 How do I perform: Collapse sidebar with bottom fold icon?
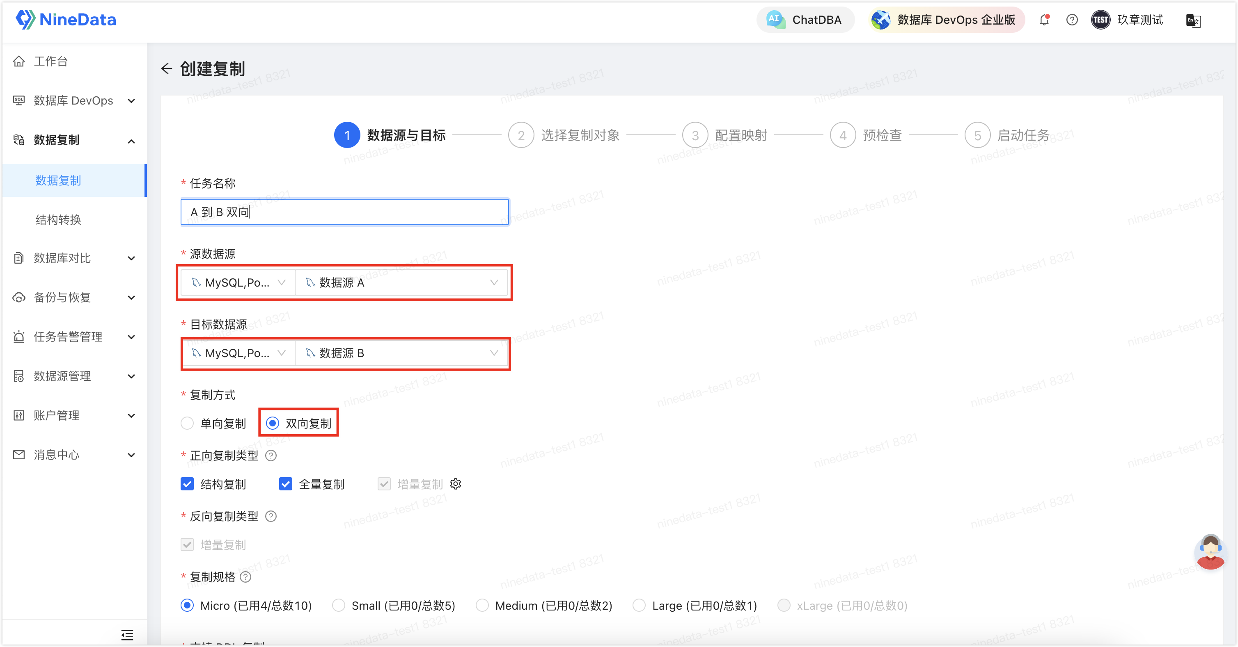(127, 635)
